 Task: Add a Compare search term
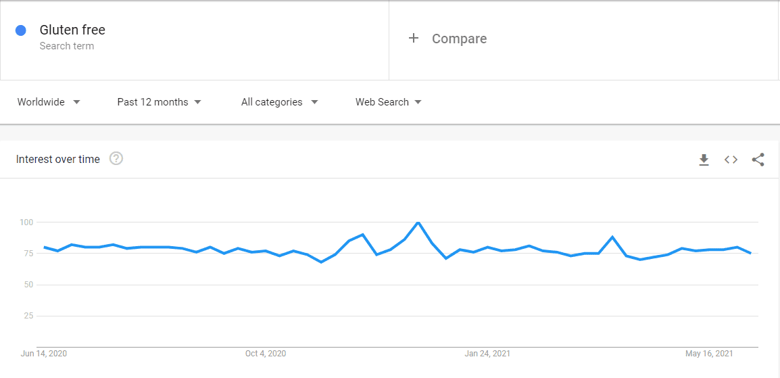pos(459,39)
